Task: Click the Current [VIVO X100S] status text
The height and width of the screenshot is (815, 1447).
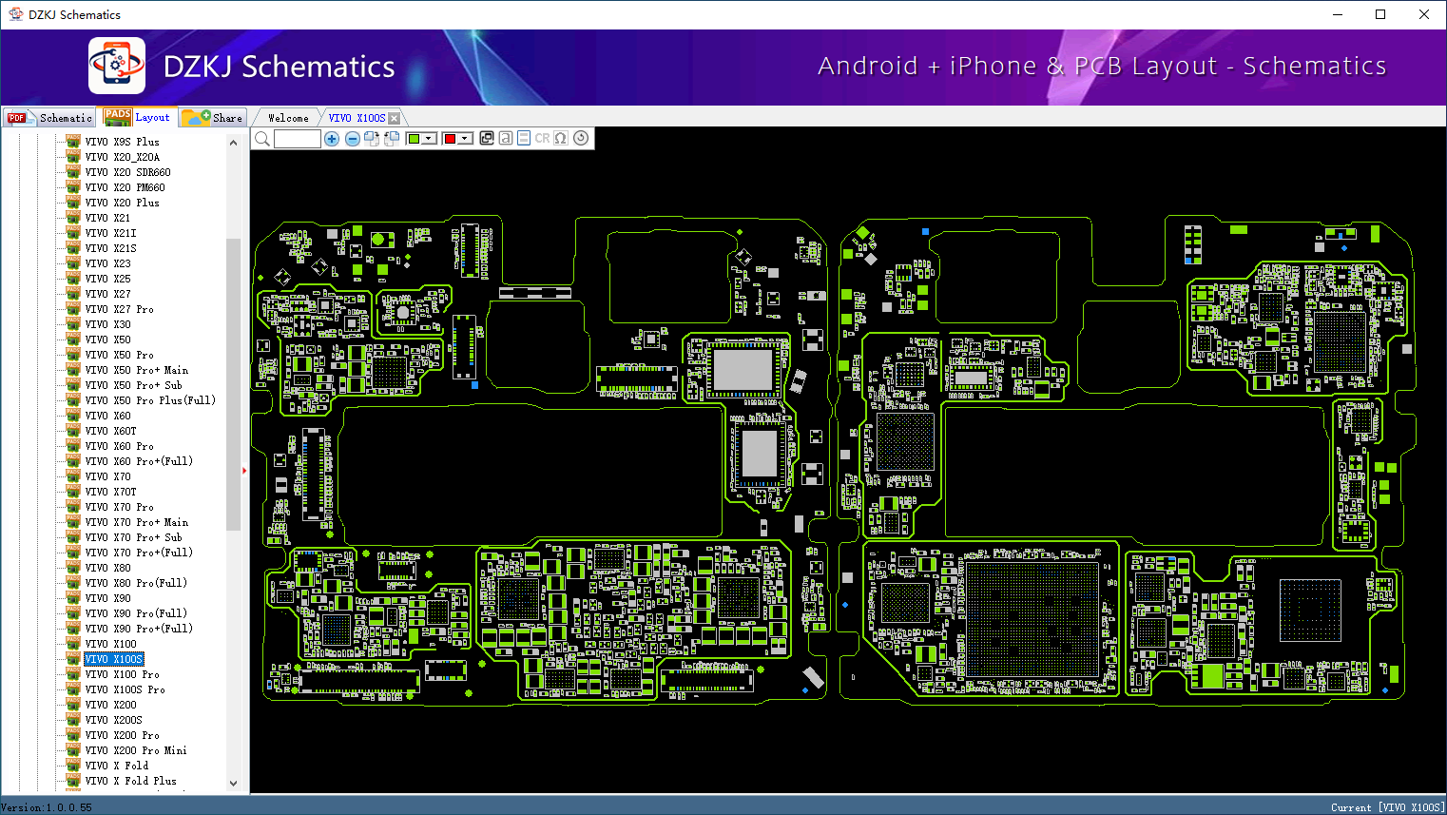Action: tap(1387, 807)
